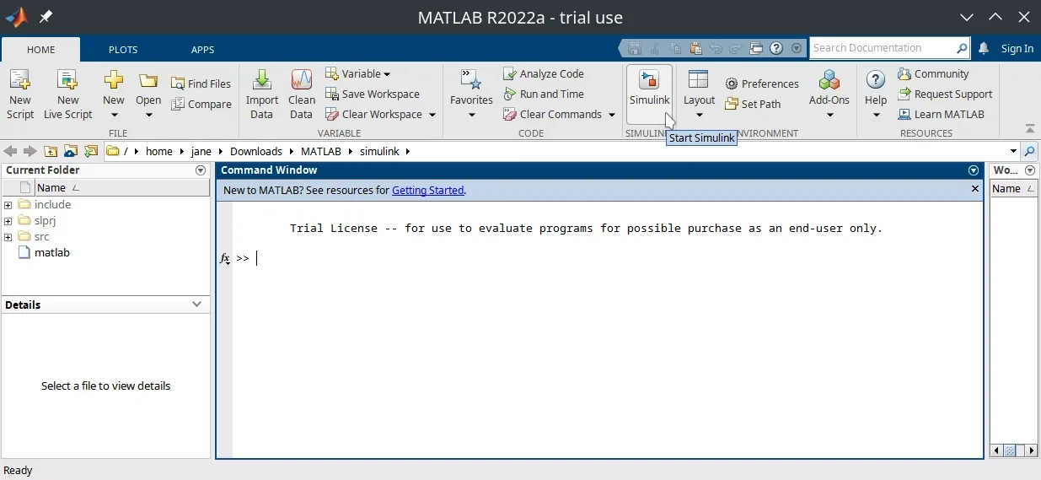Open the Clear Workspace dropdown arrow
The width and height of the screenshot is (1041, 480).
pos(432,115)
